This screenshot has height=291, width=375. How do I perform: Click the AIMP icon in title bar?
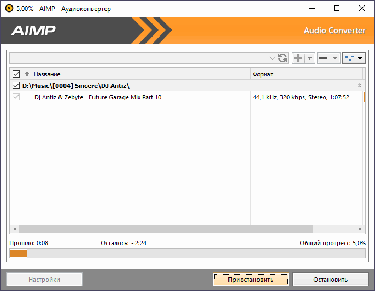pyautogui.click(x=9, y=8)
